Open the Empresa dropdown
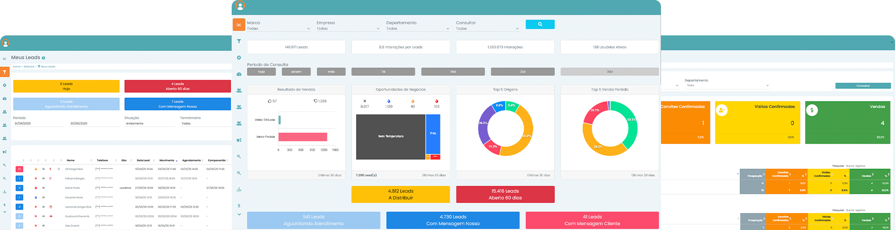The height and width of the screenshot is (230, 895). point(348,29)
